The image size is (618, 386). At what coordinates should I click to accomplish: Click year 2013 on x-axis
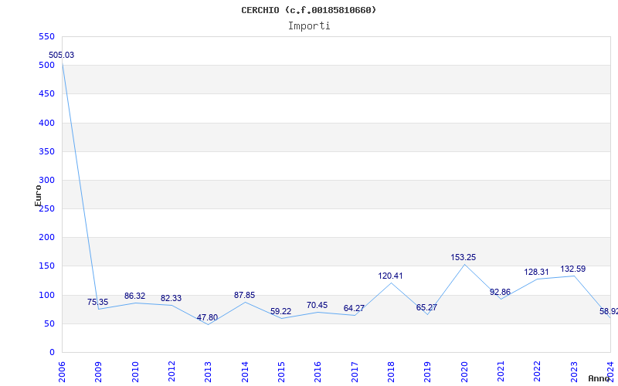coord(208,371)
